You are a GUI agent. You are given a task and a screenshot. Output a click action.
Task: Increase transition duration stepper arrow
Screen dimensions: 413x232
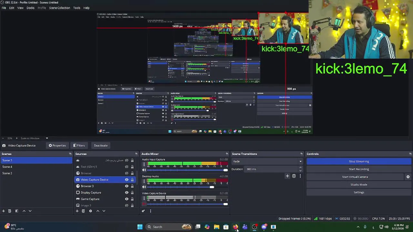pos(300,168)
